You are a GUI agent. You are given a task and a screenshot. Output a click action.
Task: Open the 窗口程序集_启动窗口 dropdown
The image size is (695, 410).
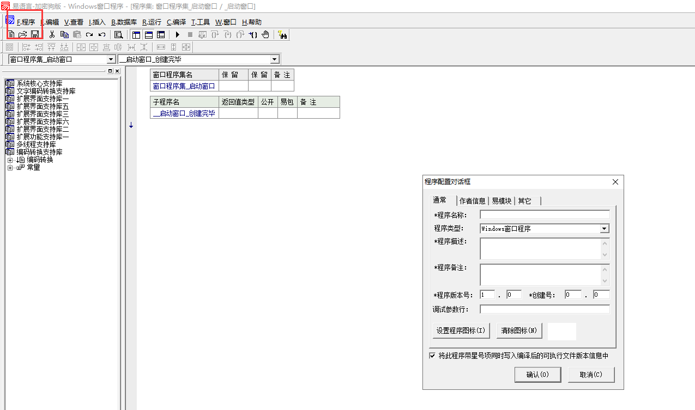(x=111, y=59)
